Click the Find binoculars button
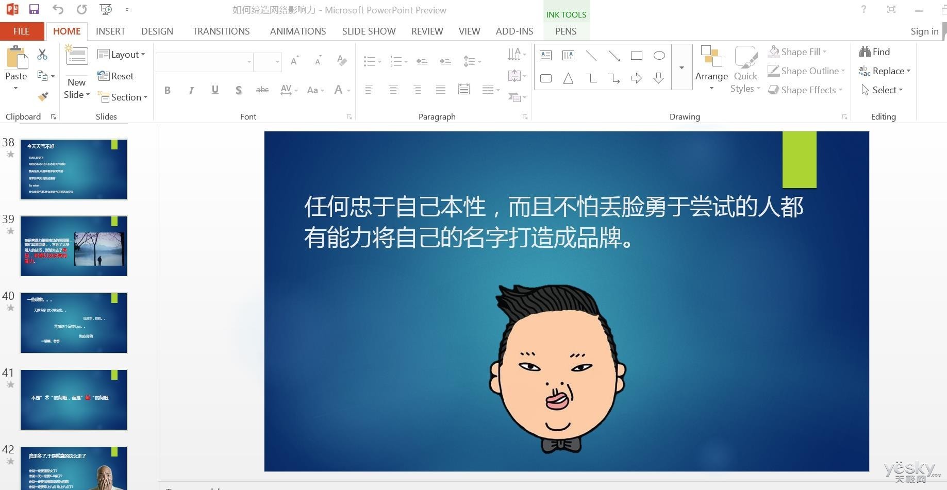The image size is (947, 490). tap(874, 52)
